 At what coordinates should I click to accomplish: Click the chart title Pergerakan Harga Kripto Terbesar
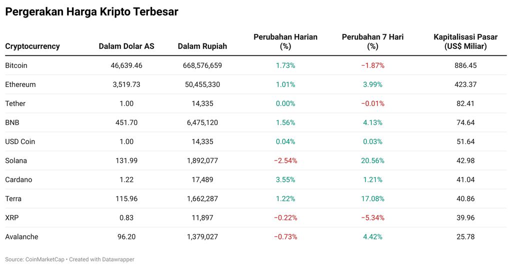pyautogui.click(x=91, y=12)
